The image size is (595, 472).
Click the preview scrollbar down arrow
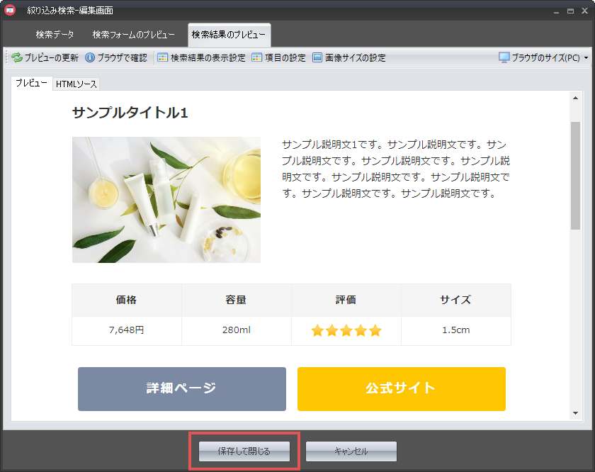click(575, 413)
